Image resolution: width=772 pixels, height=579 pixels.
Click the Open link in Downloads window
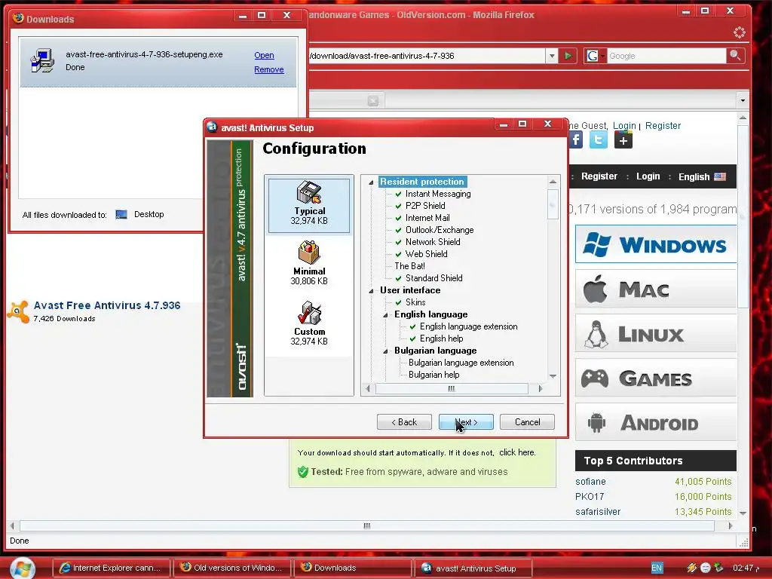[x=264, y=56]
